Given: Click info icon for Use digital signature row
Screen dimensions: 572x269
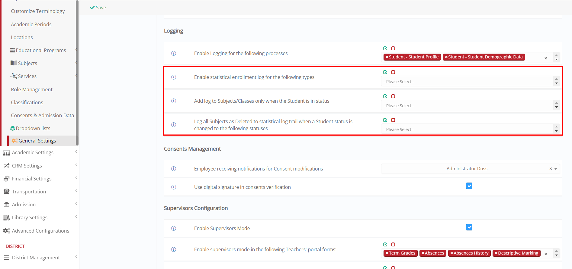Looking at the screenshot, I should pos(174,187).
